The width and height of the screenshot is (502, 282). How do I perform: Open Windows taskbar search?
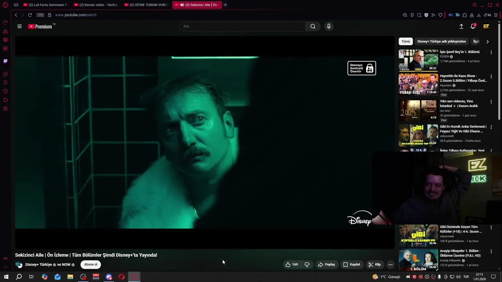19,277
